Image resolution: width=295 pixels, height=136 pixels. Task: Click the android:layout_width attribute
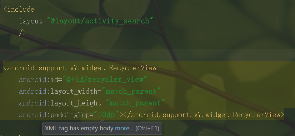(x=58, y=92)
